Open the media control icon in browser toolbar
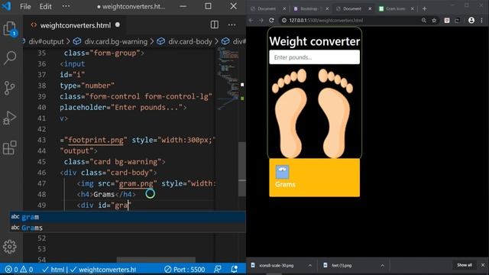Image resolution: width=489 pixels, height=275 pixels. (457, 21)
